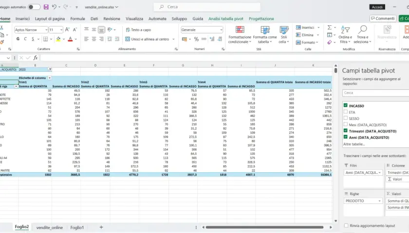Image resolution: width=409 pixels, height=233 pixels.
Task: Add a new sheet with plus icon
Action: [101, 227]
